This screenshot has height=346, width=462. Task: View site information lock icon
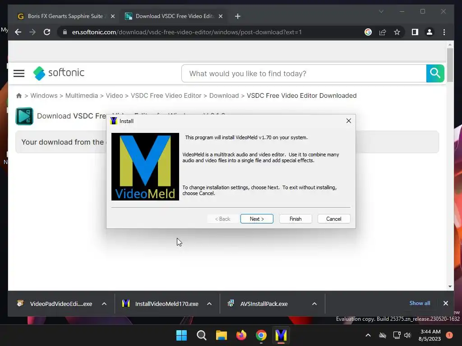pyautogui.click(x=65, y=32)
